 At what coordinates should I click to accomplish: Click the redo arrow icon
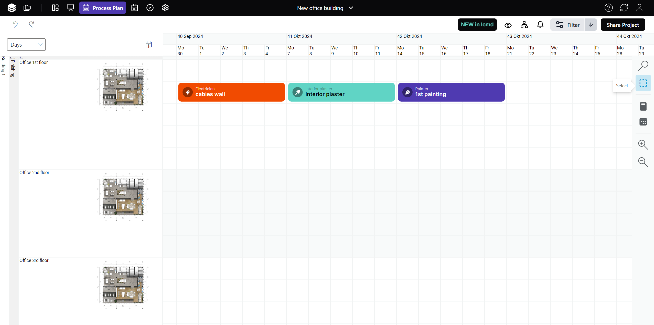point(31,24)
